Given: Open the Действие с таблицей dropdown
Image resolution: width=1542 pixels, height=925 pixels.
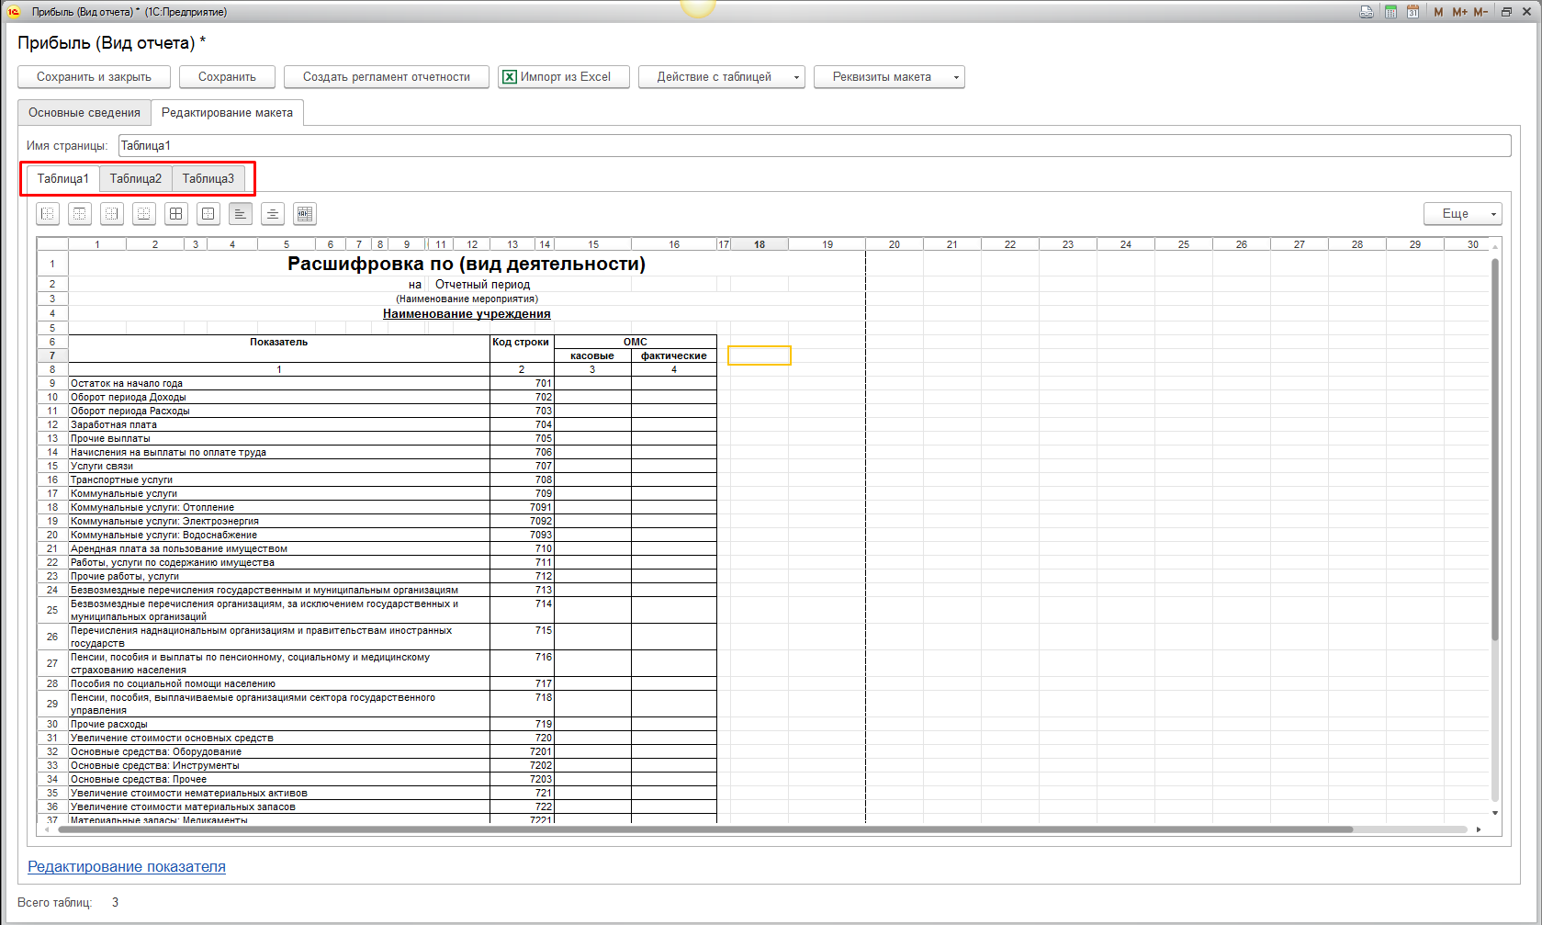Looking at the screenshot, I should 721,77.
